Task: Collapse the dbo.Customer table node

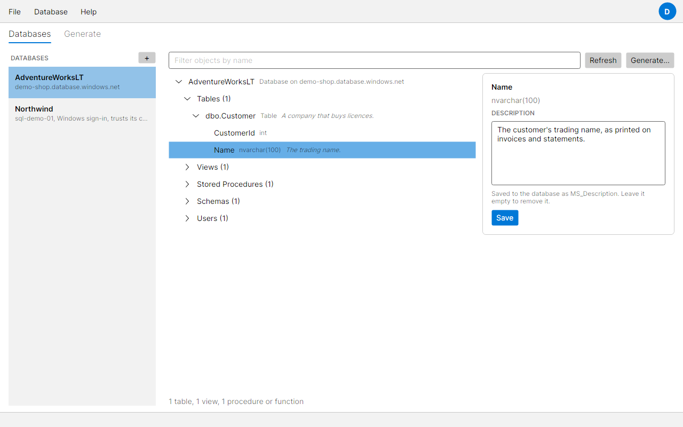Action: pyautogui.click(x=196, y=116)
